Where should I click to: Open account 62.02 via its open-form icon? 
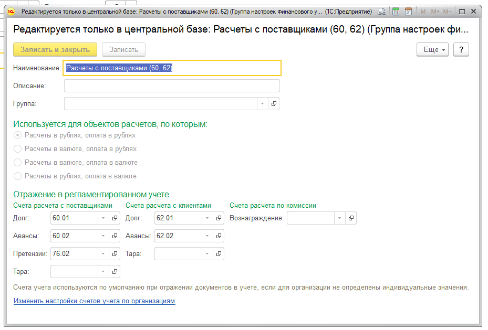pyautogui.click(x=219, y=236)
